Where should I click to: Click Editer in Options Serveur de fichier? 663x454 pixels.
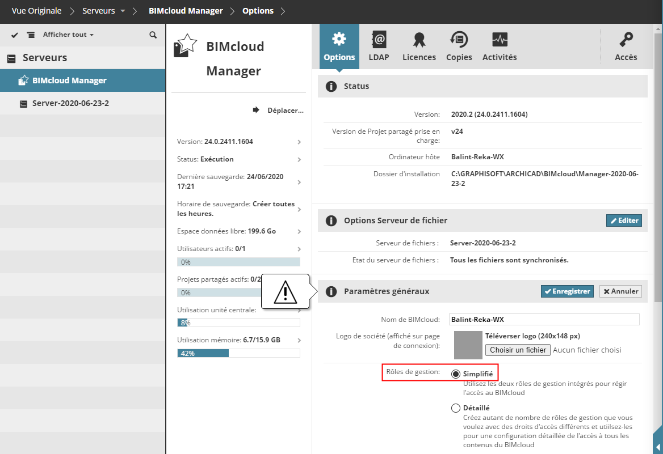click(624, 220)
